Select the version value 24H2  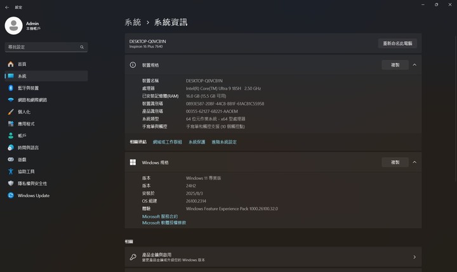(191, 186)
